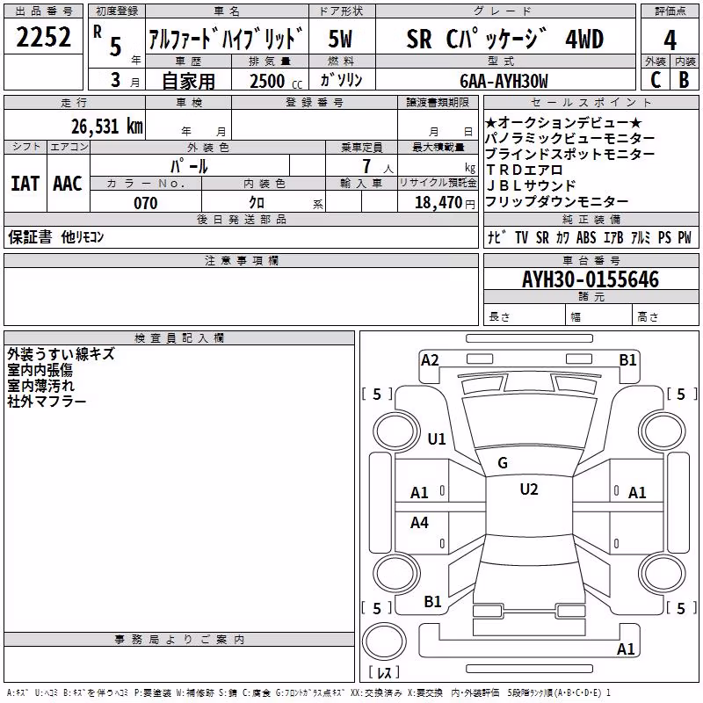Click PS in genuine equipment
The width and height of the screenshot is (703, 703).
click(664, 237)
